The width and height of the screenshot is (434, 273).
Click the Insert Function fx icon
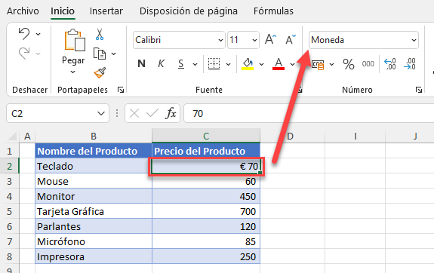click(171, 113)
